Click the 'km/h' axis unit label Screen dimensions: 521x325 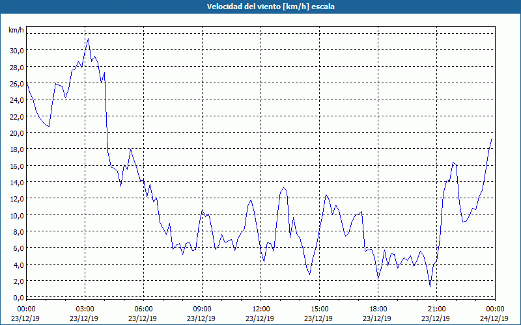point(16,30)
